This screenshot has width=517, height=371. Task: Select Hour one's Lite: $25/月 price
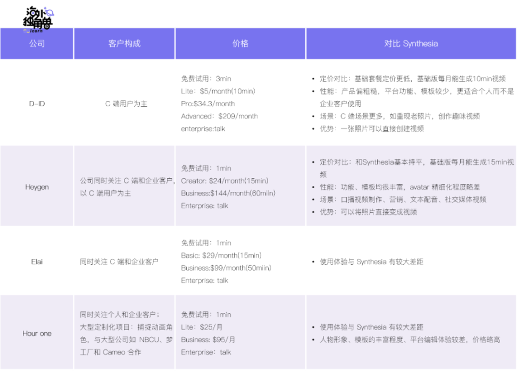tap(202, 327)
